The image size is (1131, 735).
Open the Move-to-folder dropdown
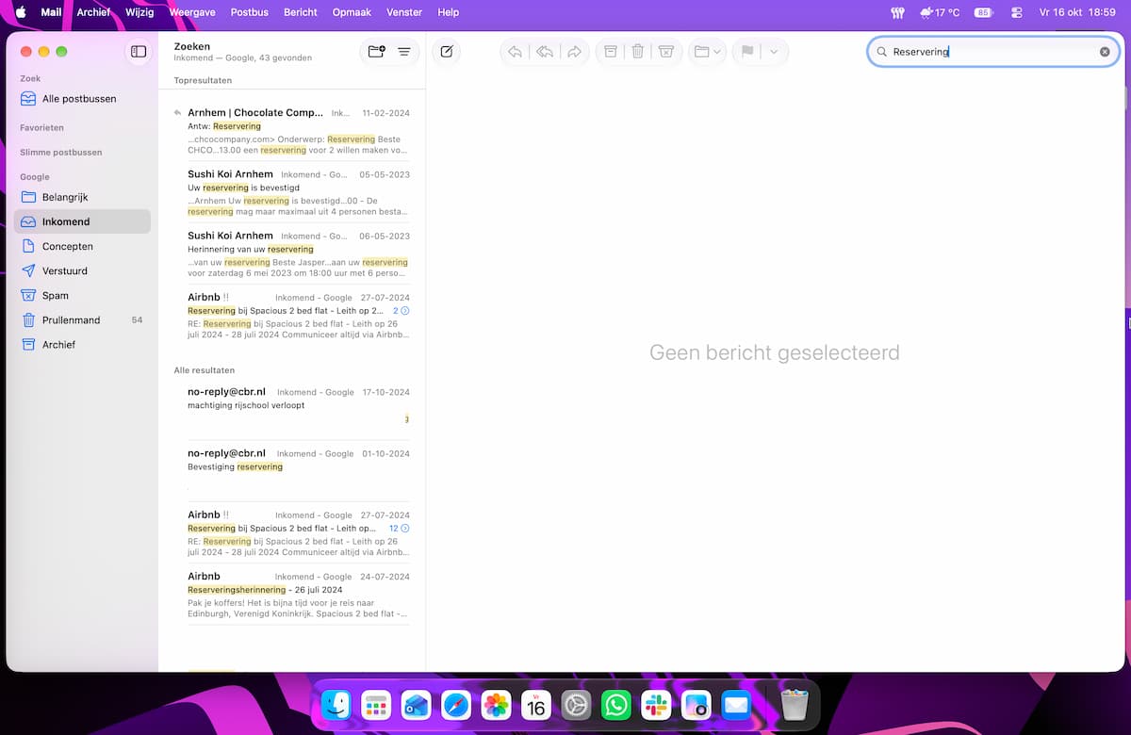(x=707, y=52)
